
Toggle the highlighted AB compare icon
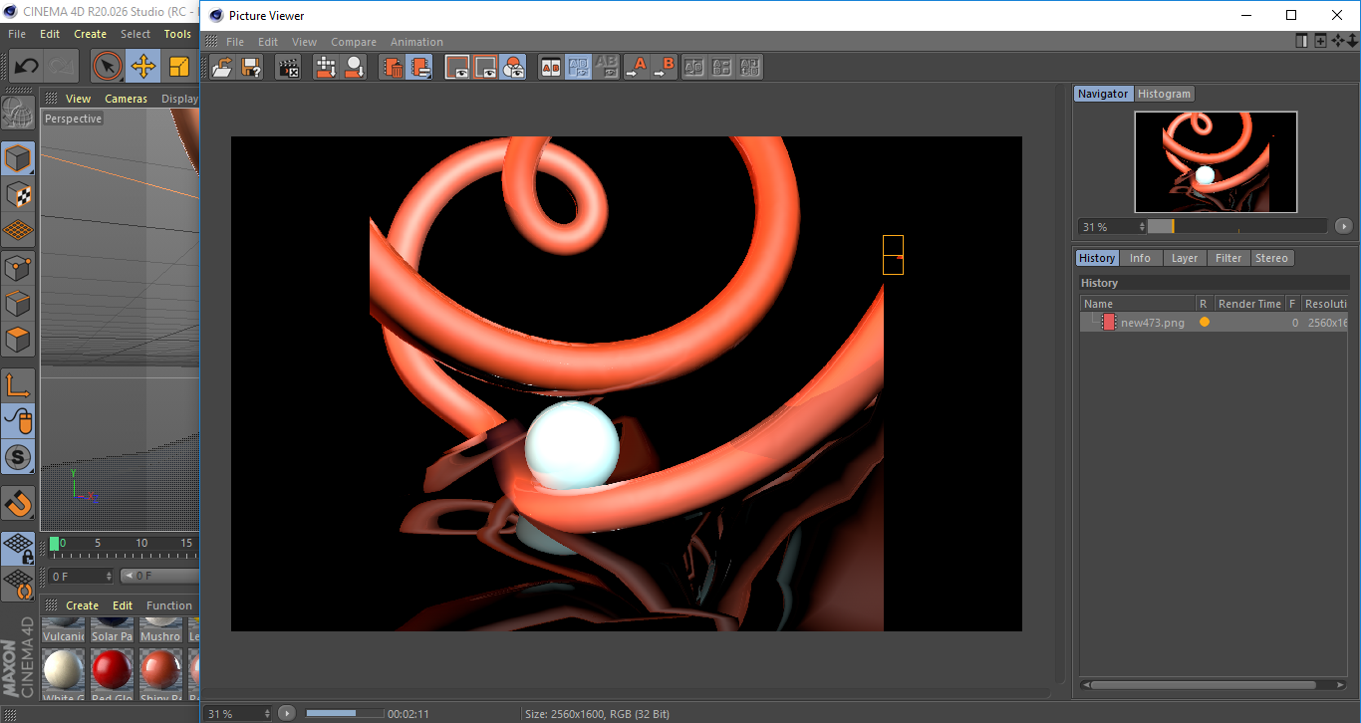coord(578,68)
